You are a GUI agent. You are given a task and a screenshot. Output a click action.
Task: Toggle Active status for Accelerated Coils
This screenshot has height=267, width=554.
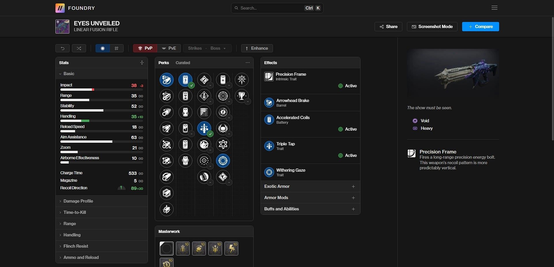click(347, 129)
